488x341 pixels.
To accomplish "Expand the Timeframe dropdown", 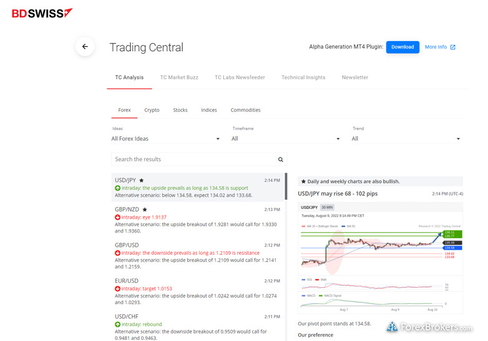I will coord(286,139).
